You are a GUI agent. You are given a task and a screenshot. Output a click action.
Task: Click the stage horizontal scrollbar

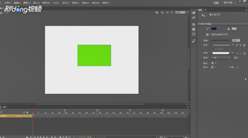pos(90,104)
